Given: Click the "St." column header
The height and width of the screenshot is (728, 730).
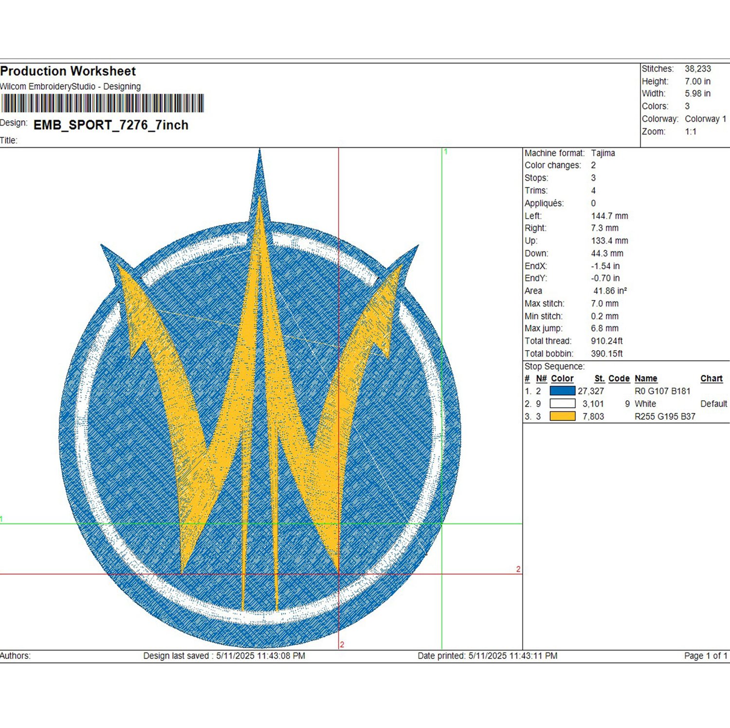Looking at the screenshot, I should tap(600, 378).
